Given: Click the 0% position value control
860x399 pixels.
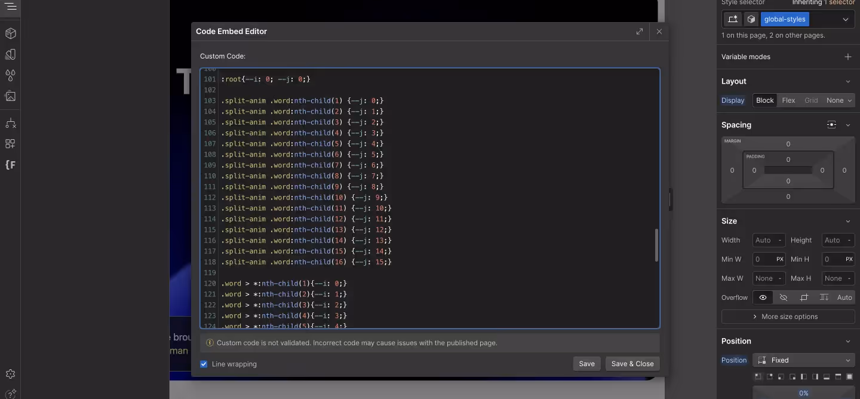Looking at the screenshot, I should point(803,393).
